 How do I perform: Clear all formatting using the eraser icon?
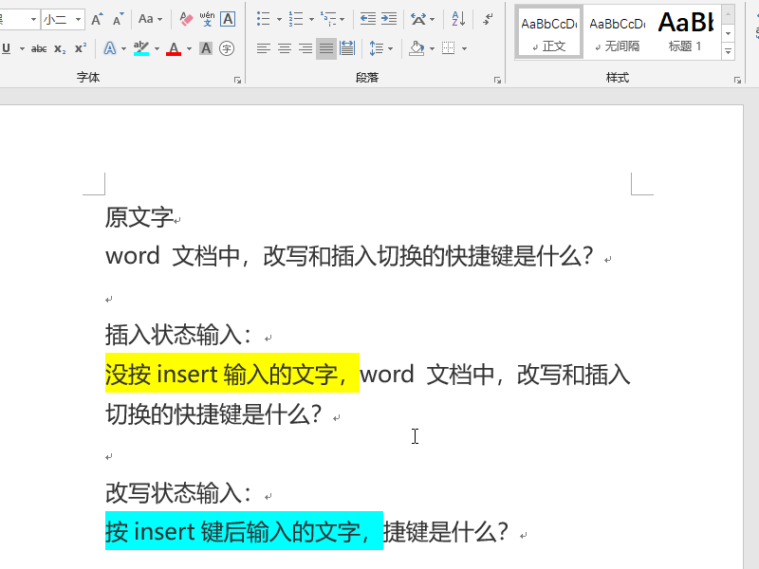[186, 19]
